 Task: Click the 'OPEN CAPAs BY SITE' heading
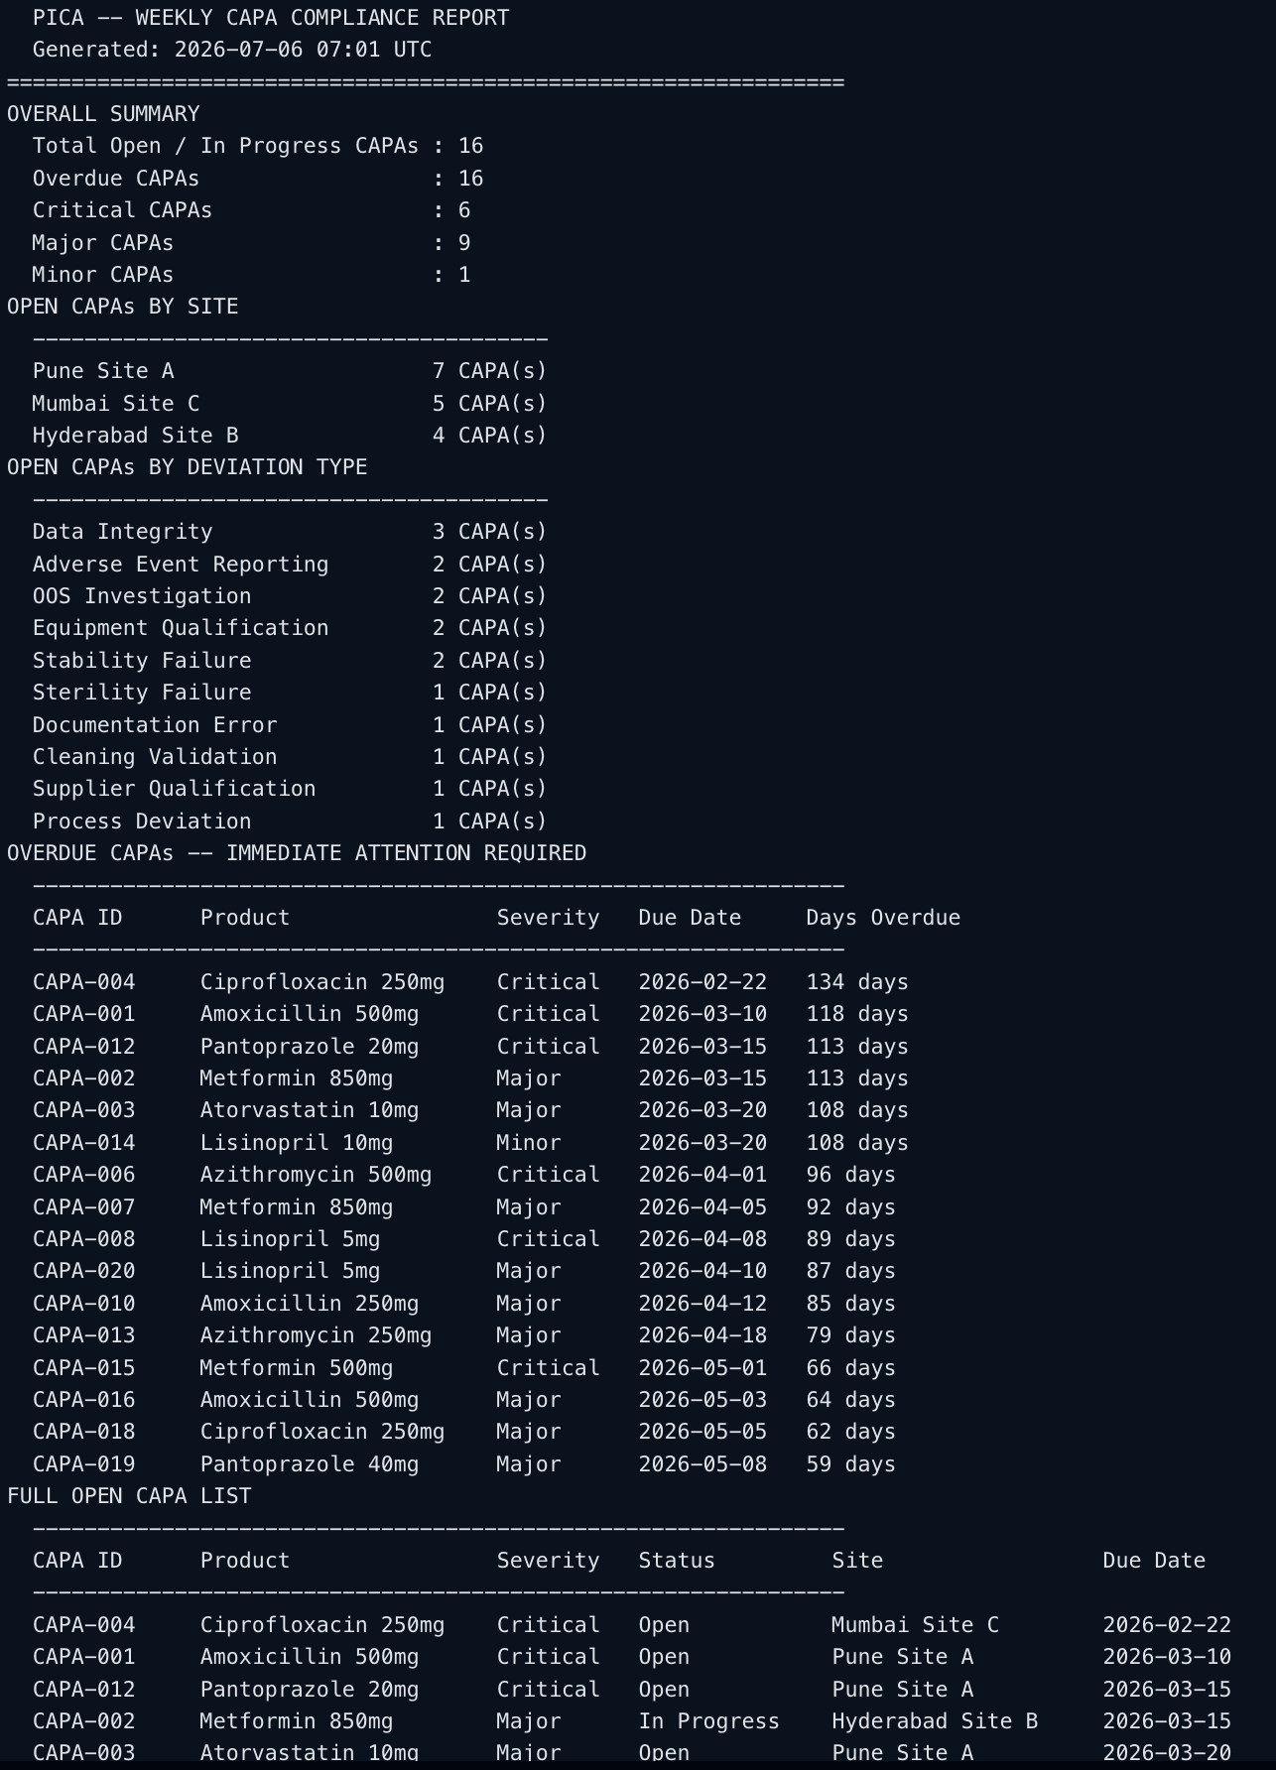[123, 307]
